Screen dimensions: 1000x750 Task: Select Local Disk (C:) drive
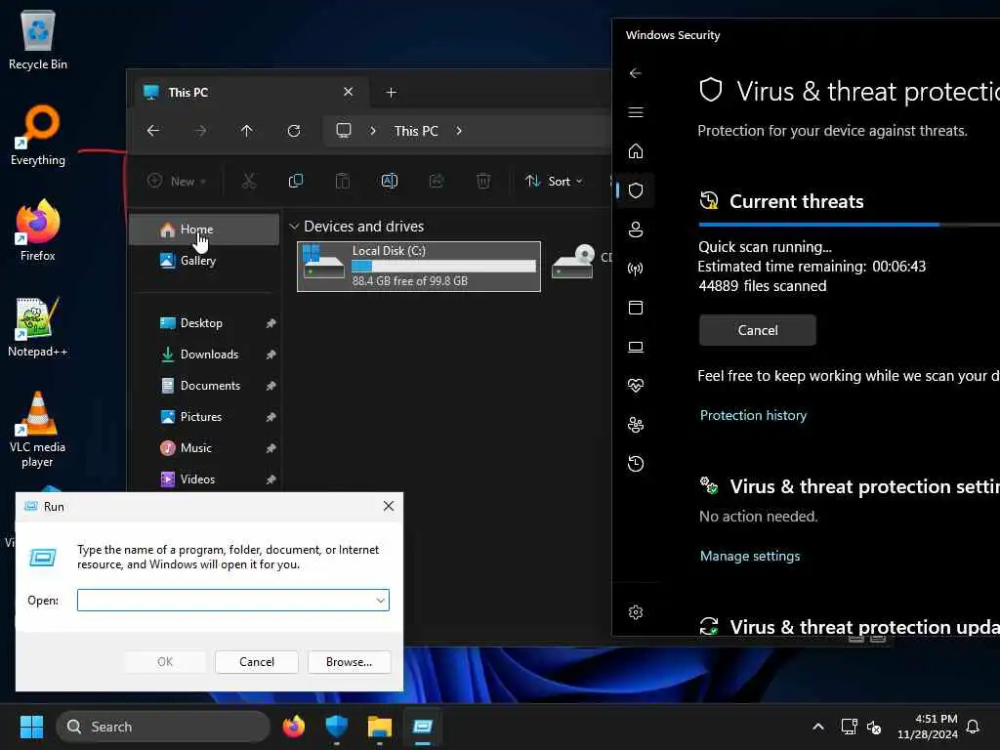419,266
